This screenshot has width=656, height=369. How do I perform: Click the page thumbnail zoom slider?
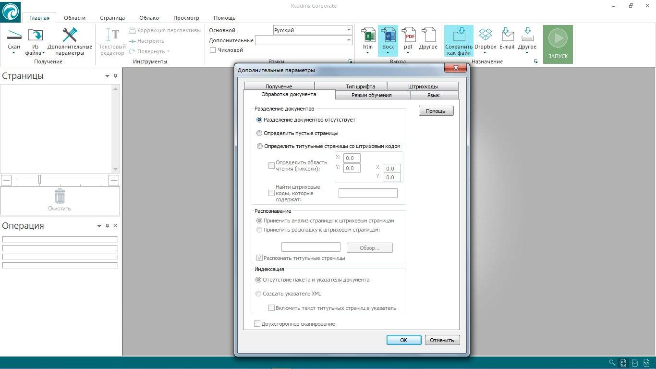tap(40, 180)
